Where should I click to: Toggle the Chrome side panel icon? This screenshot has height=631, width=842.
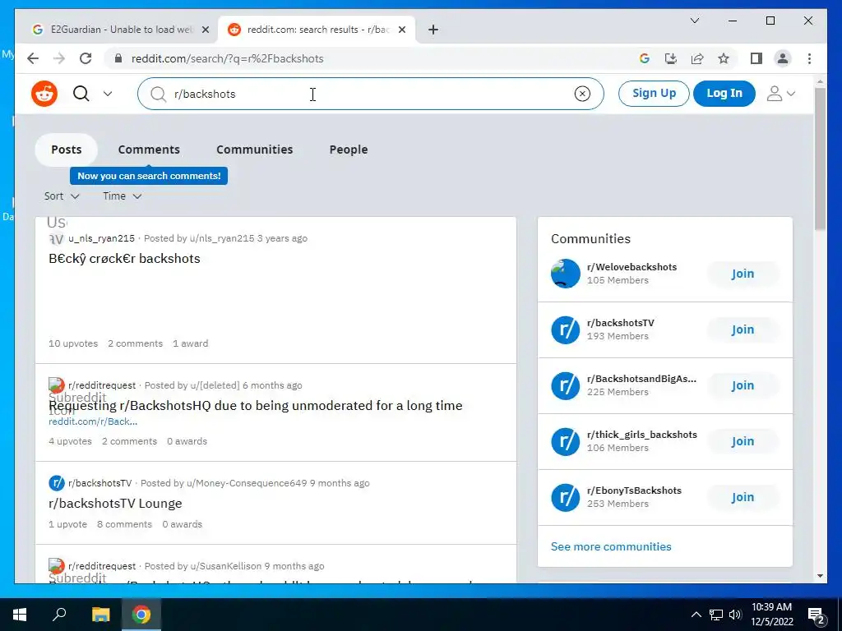[756, 58]
